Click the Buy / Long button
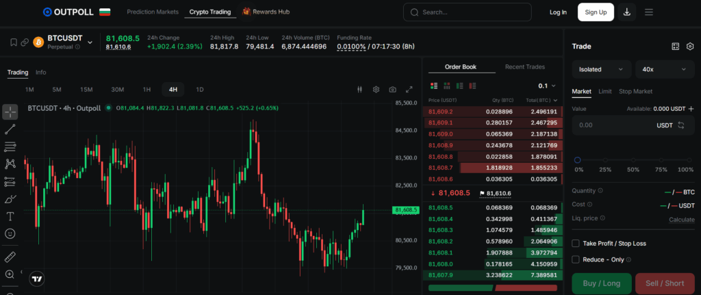 pos(601,283)
